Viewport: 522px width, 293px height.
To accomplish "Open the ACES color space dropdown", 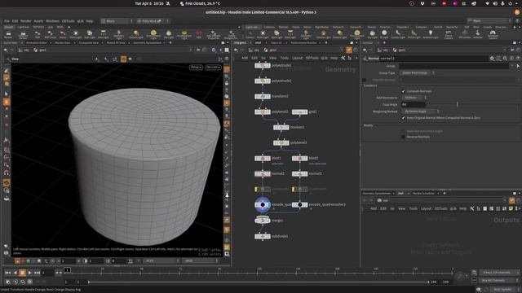I will point(161,260).
